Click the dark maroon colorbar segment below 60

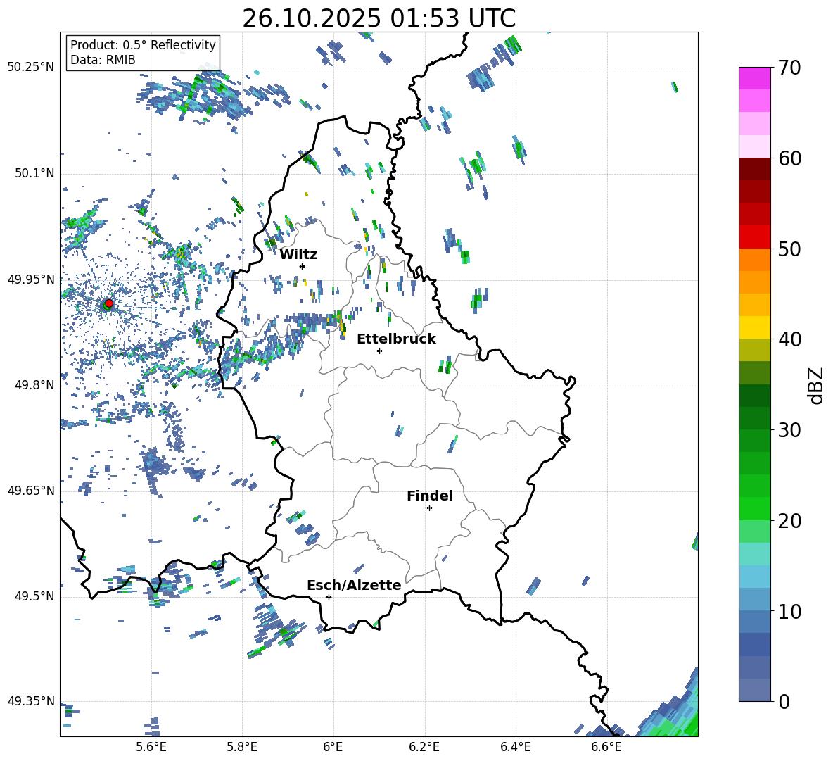tap(754, 169)
